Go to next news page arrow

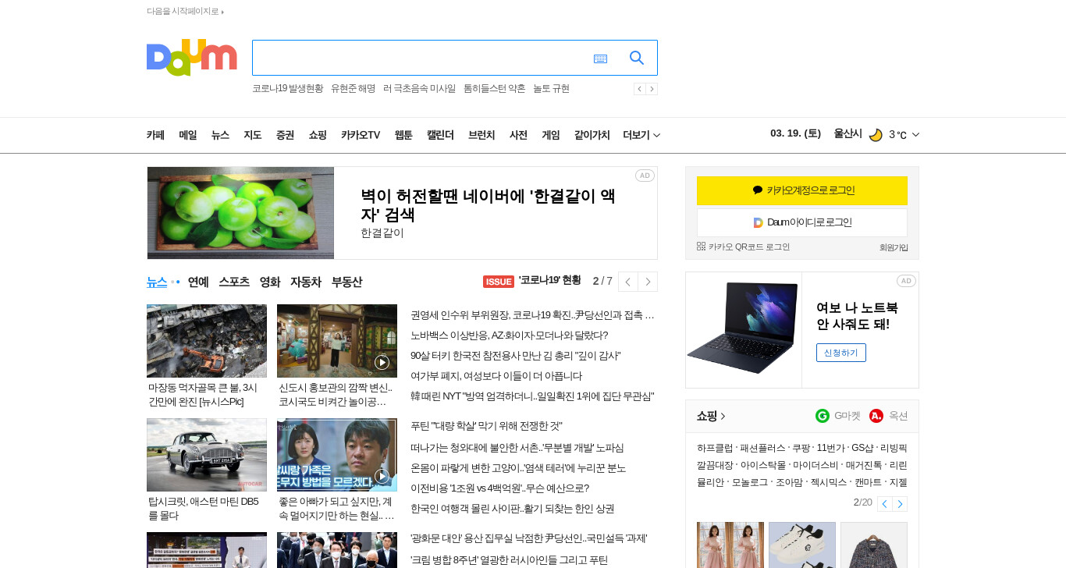(x=648, y=282)
